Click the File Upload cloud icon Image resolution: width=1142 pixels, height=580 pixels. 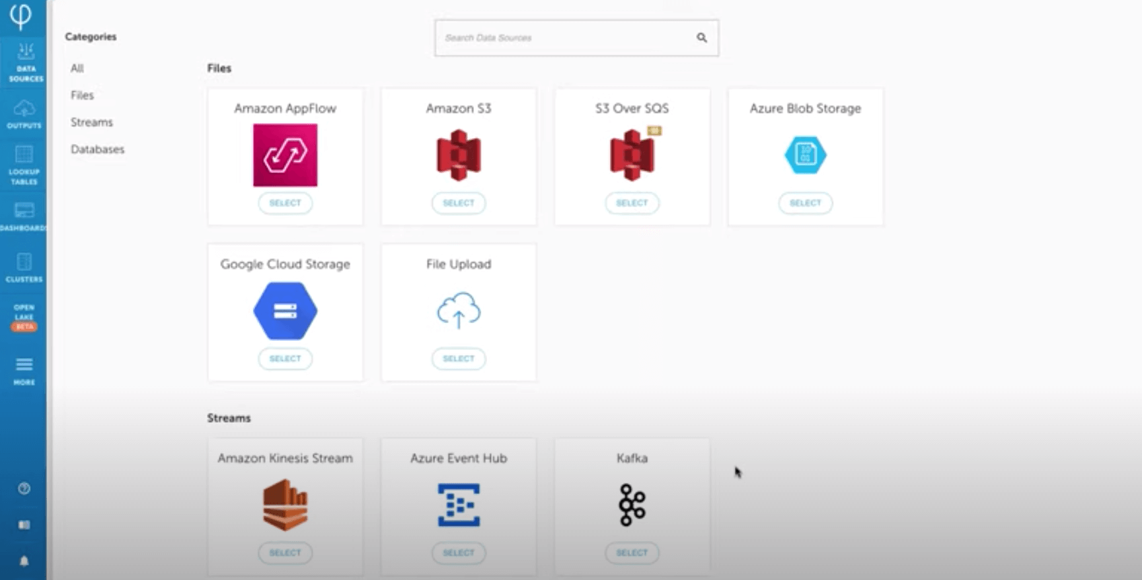pyautogui.click(x=459, y=310)
